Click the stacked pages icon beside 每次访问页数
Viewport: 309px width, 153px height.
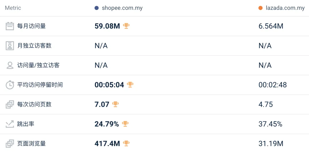[10, 104]
